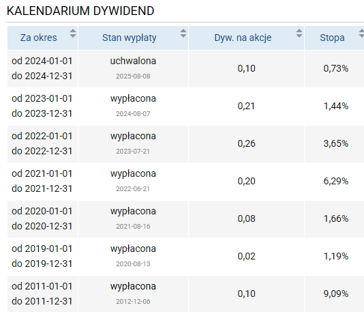Click the yield 9,09%
This screenshot has width=364, height=312.
point(336,294)
